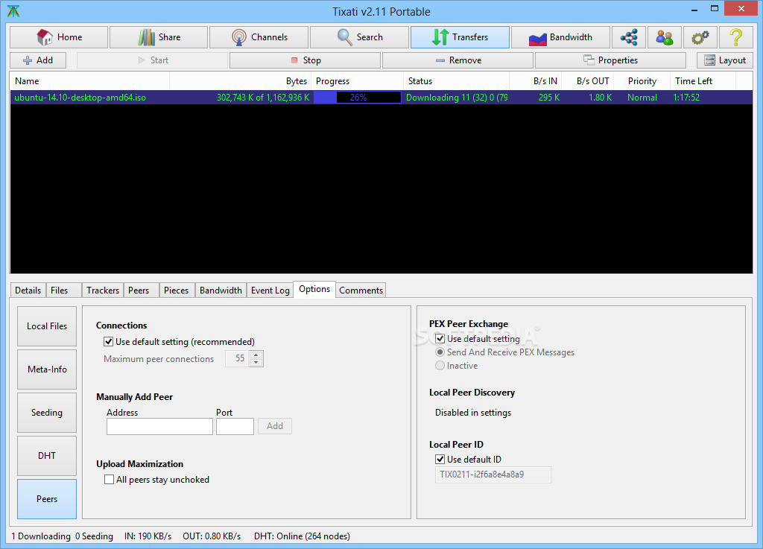Increase maximum peer connections value
The image size is (763, 549).
click(256, 355)
